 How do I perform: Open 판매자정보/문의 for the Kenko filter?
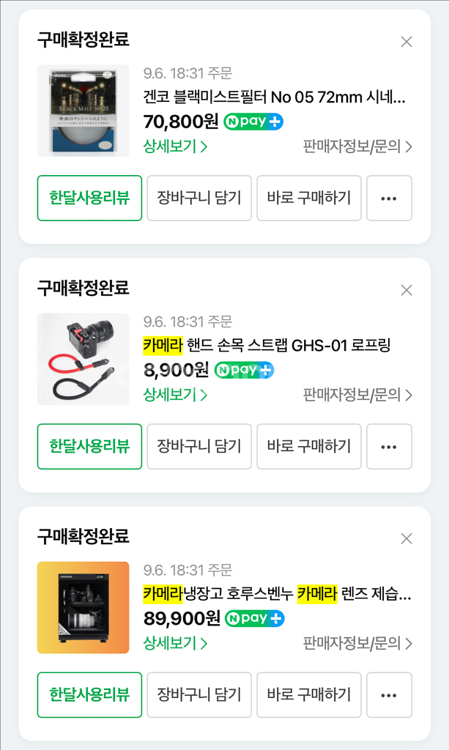pos(357,146)
